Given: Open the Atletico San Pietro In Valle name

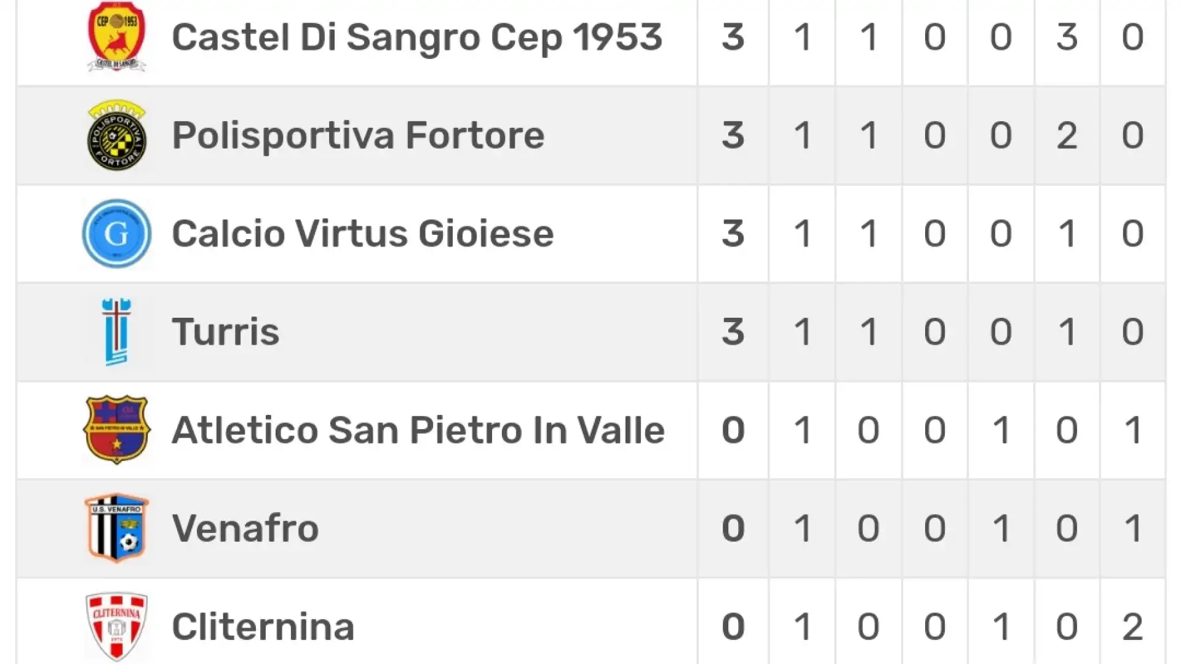Looking at the screenshot, I should tap(418, 430).
